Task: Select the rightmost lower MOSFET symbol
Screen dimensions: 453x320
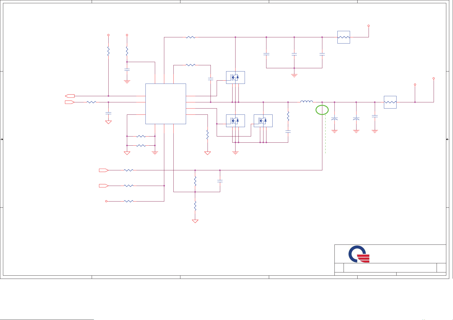Action: point(263,121)
